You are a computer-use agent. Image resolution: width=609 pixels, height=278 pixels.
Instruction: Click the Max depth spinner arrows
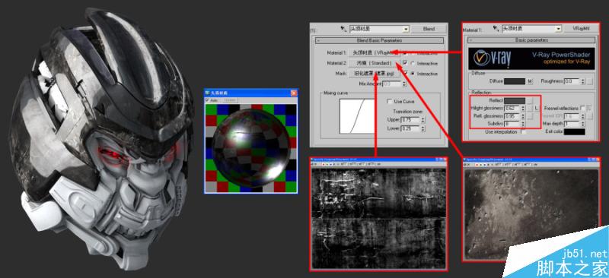[x=582, y=124]
